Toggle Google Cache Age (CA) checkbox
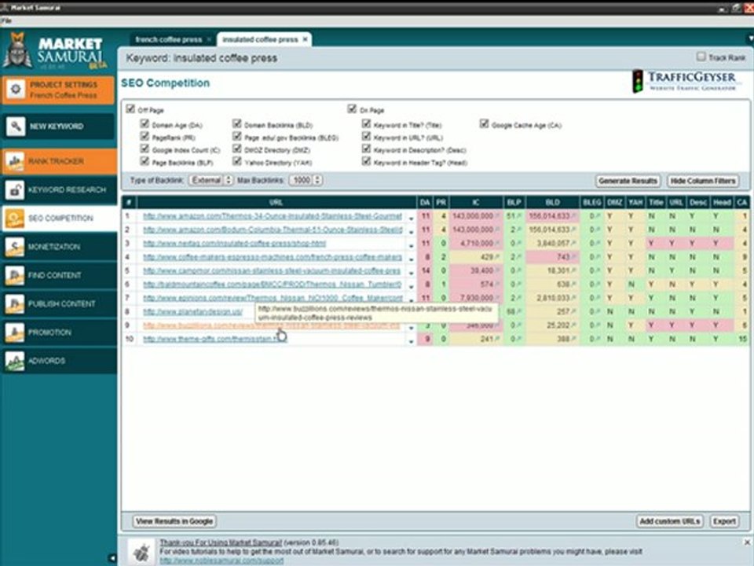The width and height of the screenshot is (754, 566). click(x=484, y=123)
